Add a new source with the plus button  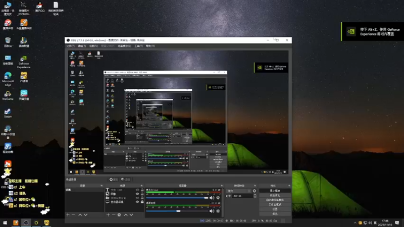point(108,215)
